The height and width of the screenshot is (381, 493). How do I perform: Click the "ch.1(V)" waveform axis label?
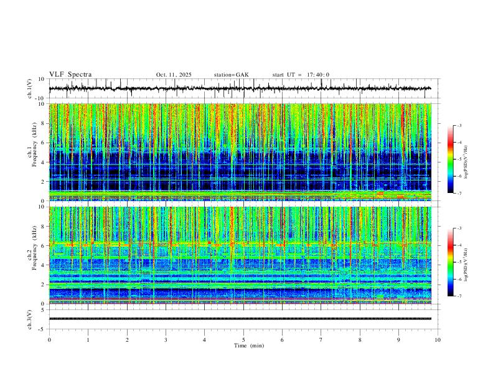(30, 88)
